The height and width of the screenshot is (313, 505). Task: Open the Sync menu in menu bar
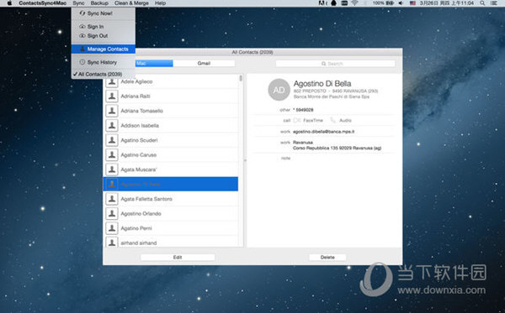pos(78,3)
